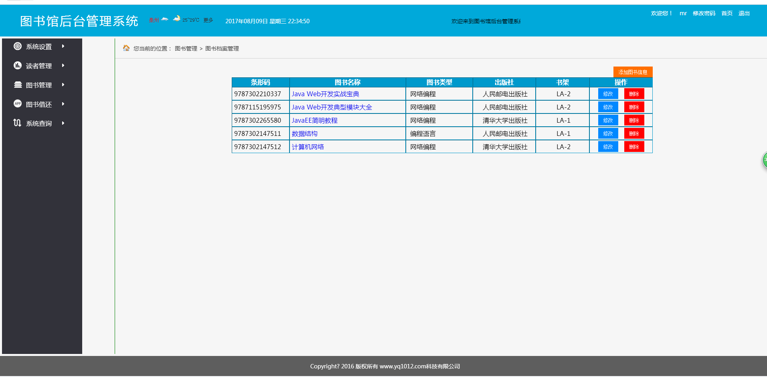767x378 pixels.
Task: Click the username mr in header
Action: (683, 13)
